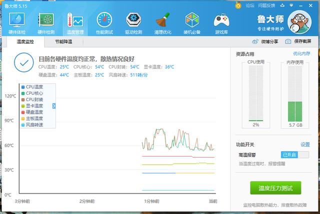Click 目前各硬件温度均正常 status headline
This screenshot has height=214, width=320.
coord(86,59)
